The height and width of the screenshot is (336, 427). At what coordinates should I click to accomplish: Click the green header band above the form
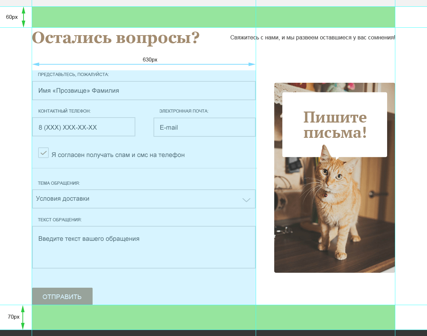214,16
